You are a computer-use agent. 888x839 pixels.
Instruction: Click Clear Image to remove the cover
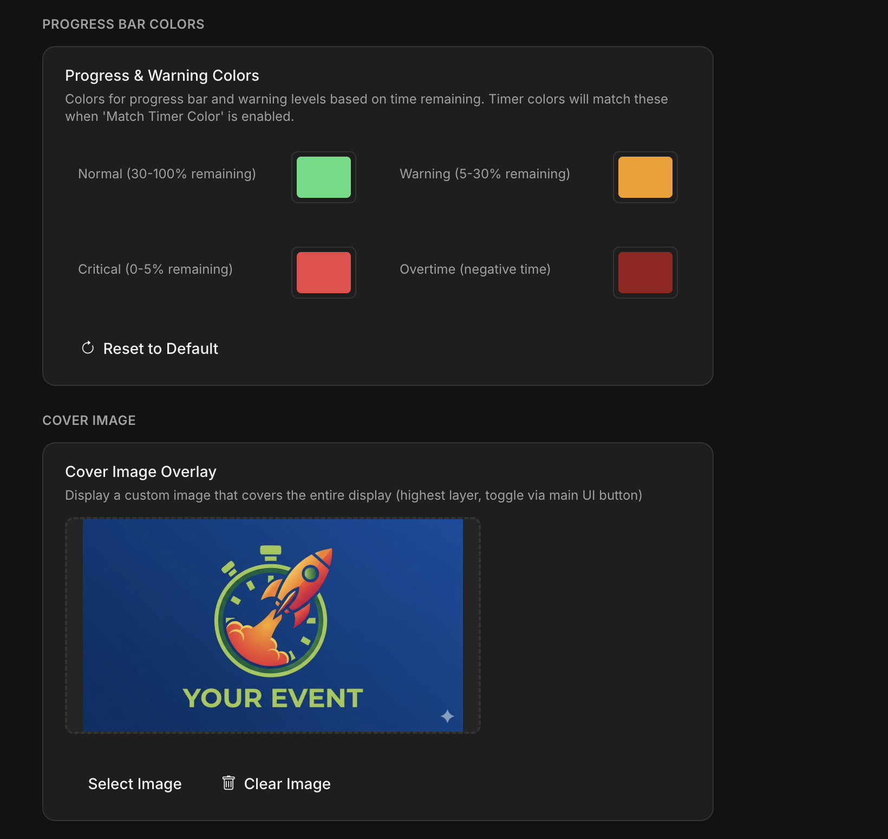coord(287,783)
